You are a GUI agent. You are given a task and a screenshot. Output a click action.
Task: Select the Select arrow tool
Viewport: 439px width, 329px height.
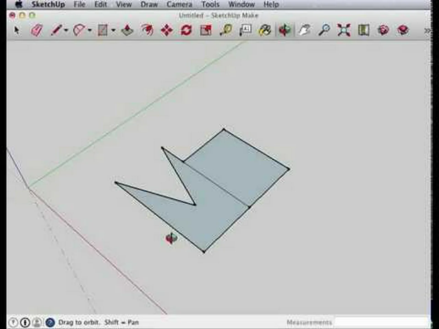pyautogui.click(x=16, y=30)
